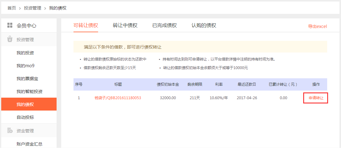Image resolution: width=341 pixels, height=148 pixels.
Task: Click the 满足以下条件的借款 notice banner text
Action: point(123,47)
